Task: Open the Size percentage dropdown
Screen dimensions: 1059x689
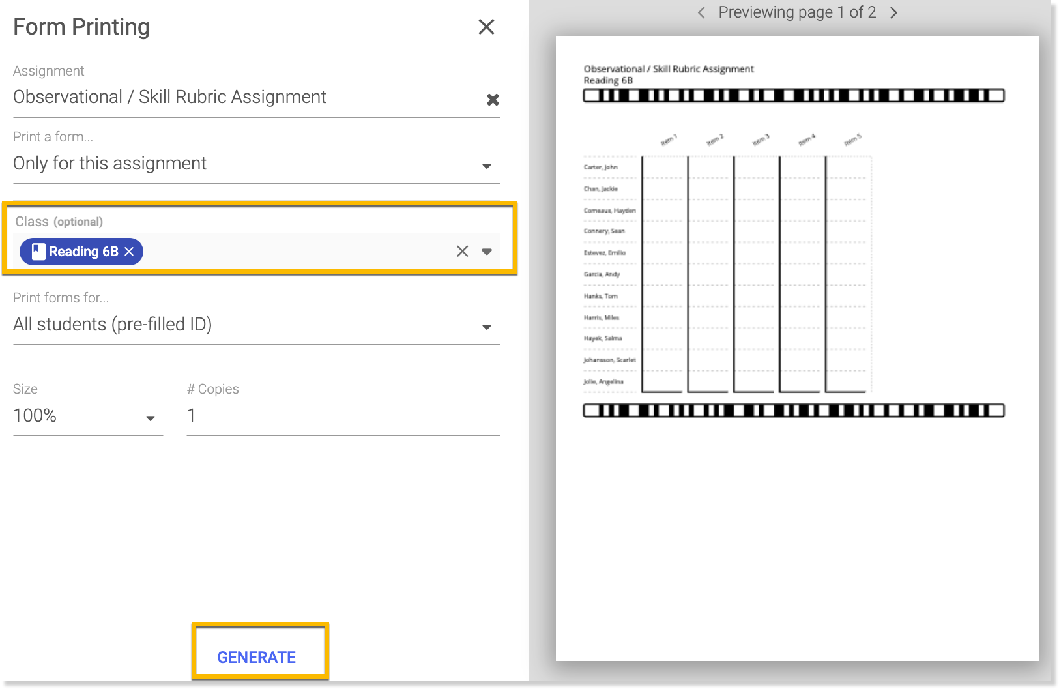Action: pos(150,418)
